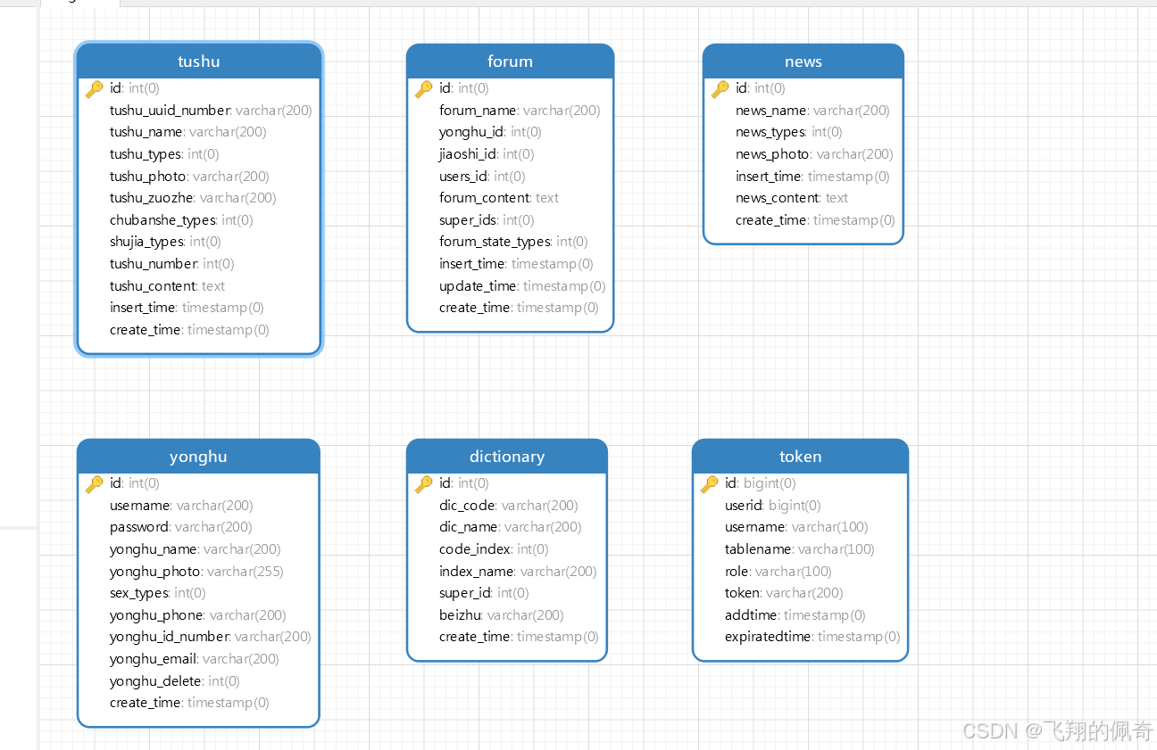Screen dimensions: 1157x750
Task: Click yonghu_id field in forum table
Action: (x=490, y=132)
